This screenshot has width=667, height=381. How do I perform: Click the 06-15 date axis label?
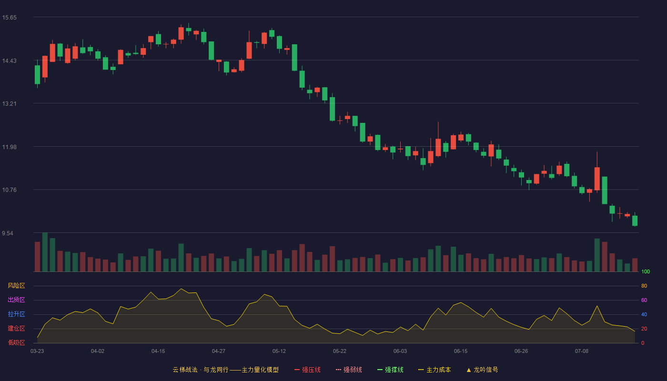pyautogui.click(x=461, y=351)
